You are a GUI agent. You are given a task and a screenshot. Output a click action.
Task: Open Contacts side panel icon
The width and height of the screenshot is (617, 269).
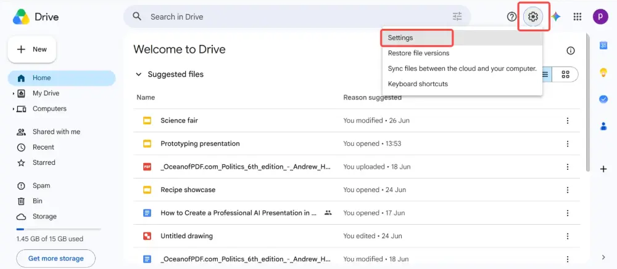[603, 126]
